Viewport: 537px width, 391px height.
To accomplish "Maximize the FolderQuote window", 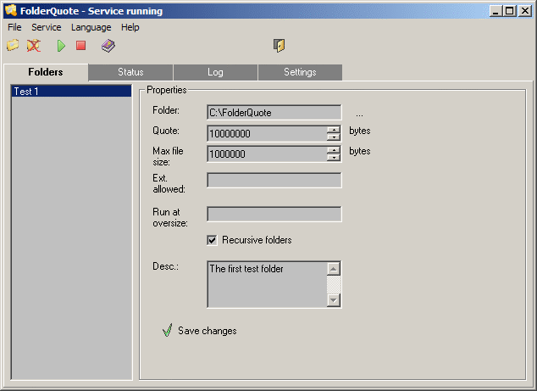I will click(510, 11).
